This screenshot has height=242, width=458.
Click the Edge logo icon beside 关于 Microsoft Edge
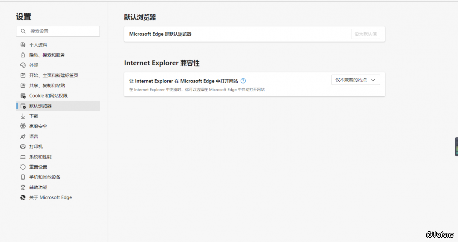coord(23,197)
